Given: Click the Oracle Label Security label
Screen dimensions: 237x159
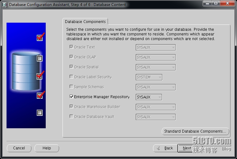Looking at the screenshot, I should coord(93,77).
